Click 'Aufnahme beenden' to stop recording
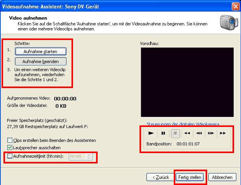This screenshot has width=241, height=185. pyautogui.click(x=40, y=62)
